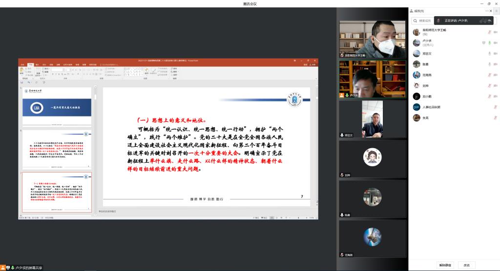
Task: Click the 改名 (rename) button
Action: 467,265
